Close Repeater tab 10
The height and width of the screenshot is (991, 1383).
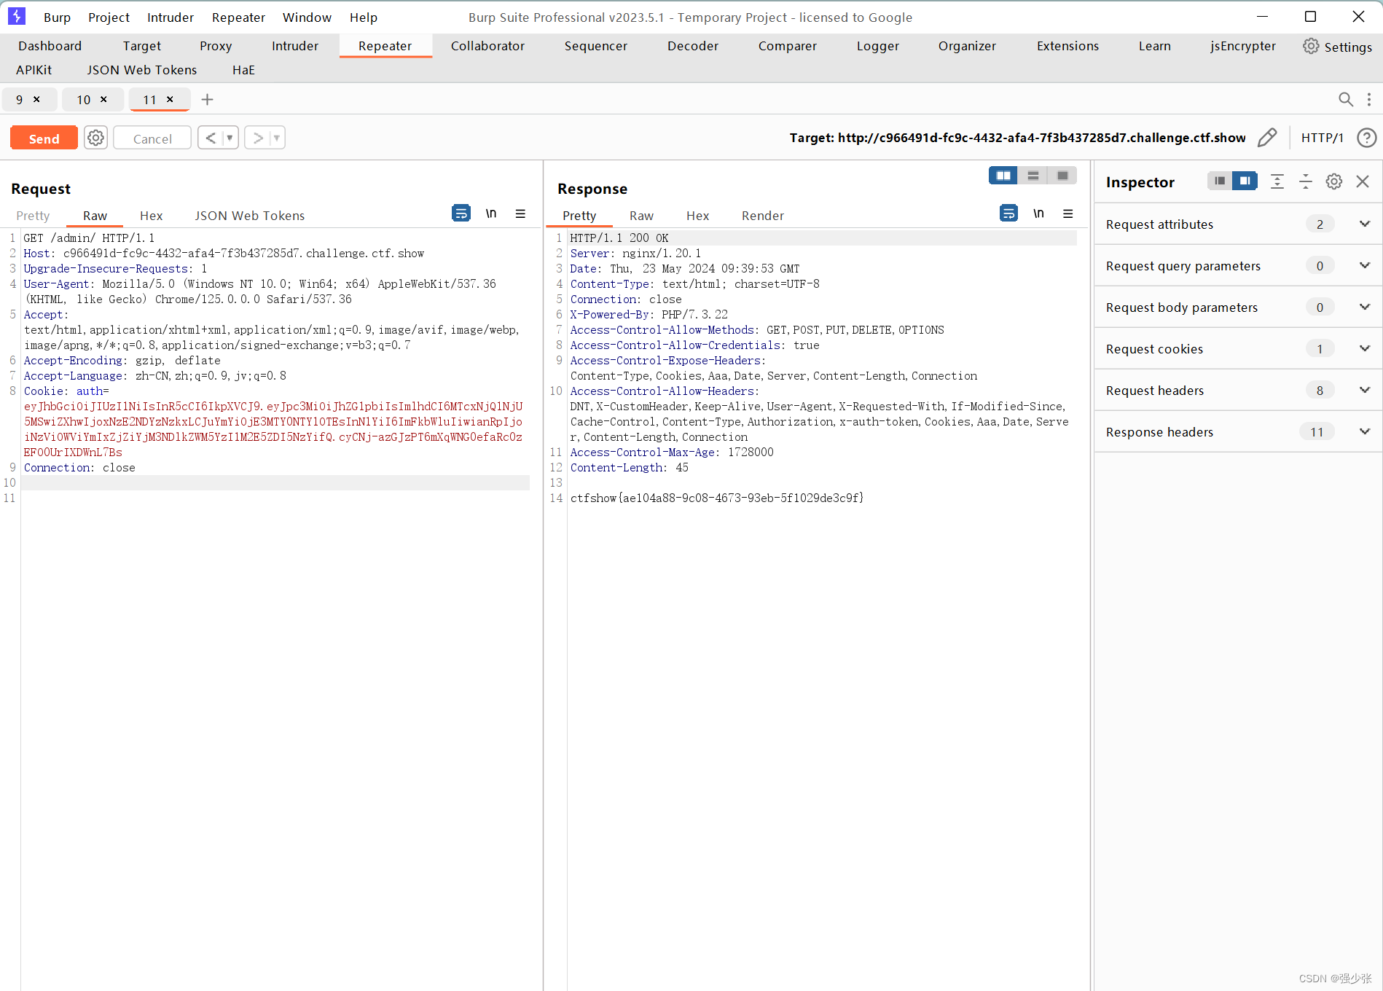[103, 99]
